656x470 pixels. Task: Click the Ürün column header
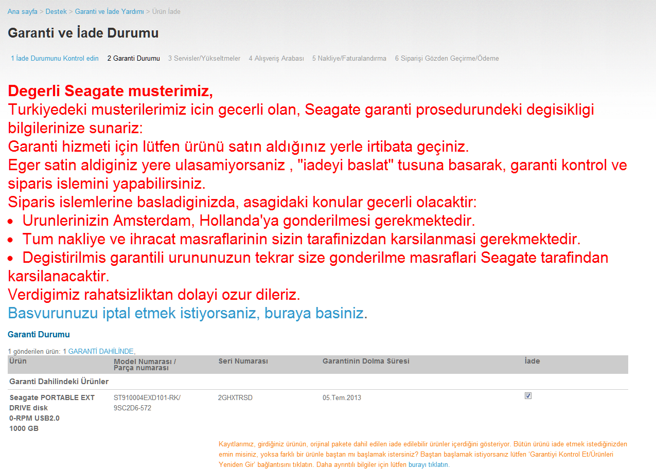(18, 361)
